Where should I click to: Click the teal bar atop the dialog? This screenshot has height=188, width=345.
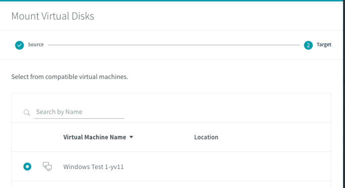172,1
